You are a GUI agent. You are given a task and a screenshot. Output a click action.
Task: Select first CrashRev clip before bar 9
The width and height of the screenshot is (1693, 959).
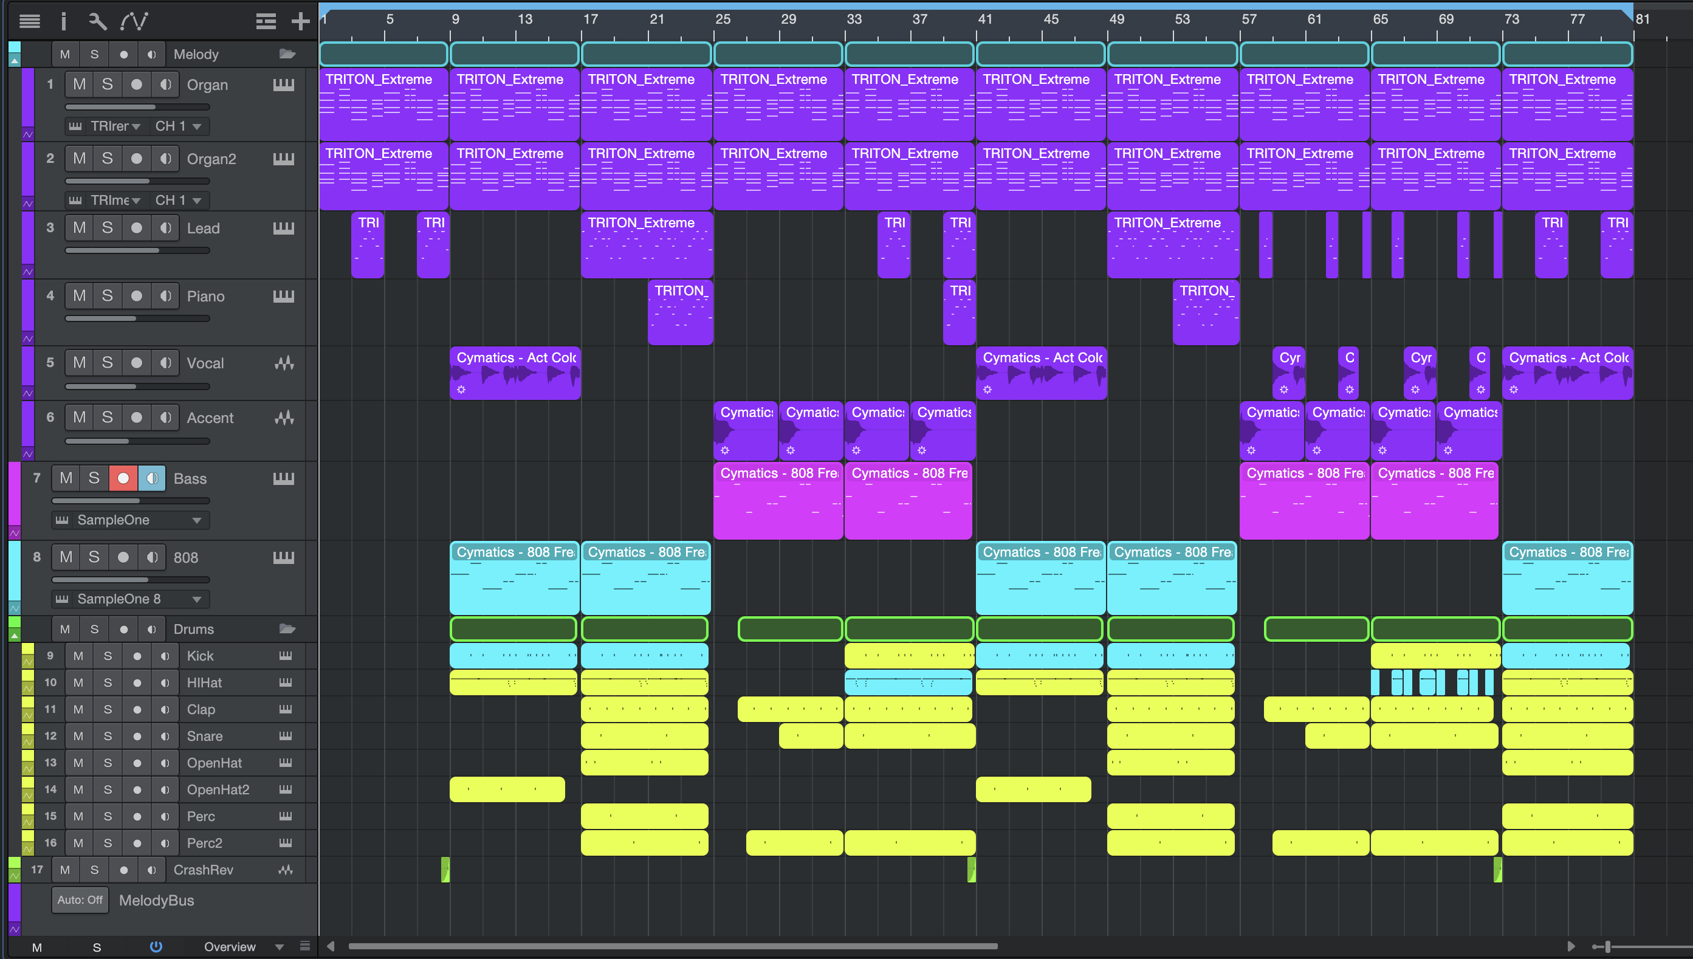tap(445, 870)
